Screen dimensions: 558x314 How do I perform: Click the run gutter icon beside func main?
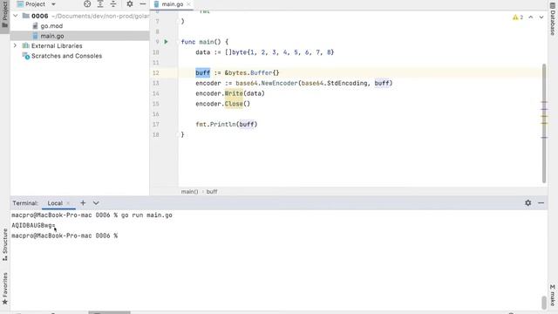[x=166, y=42]
